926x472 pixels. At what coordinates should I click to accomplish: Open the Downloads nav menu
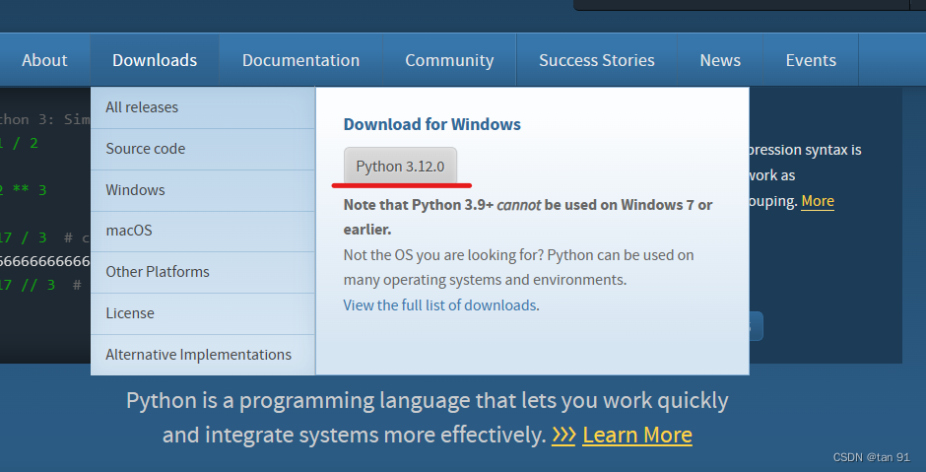tap(155, 60)
